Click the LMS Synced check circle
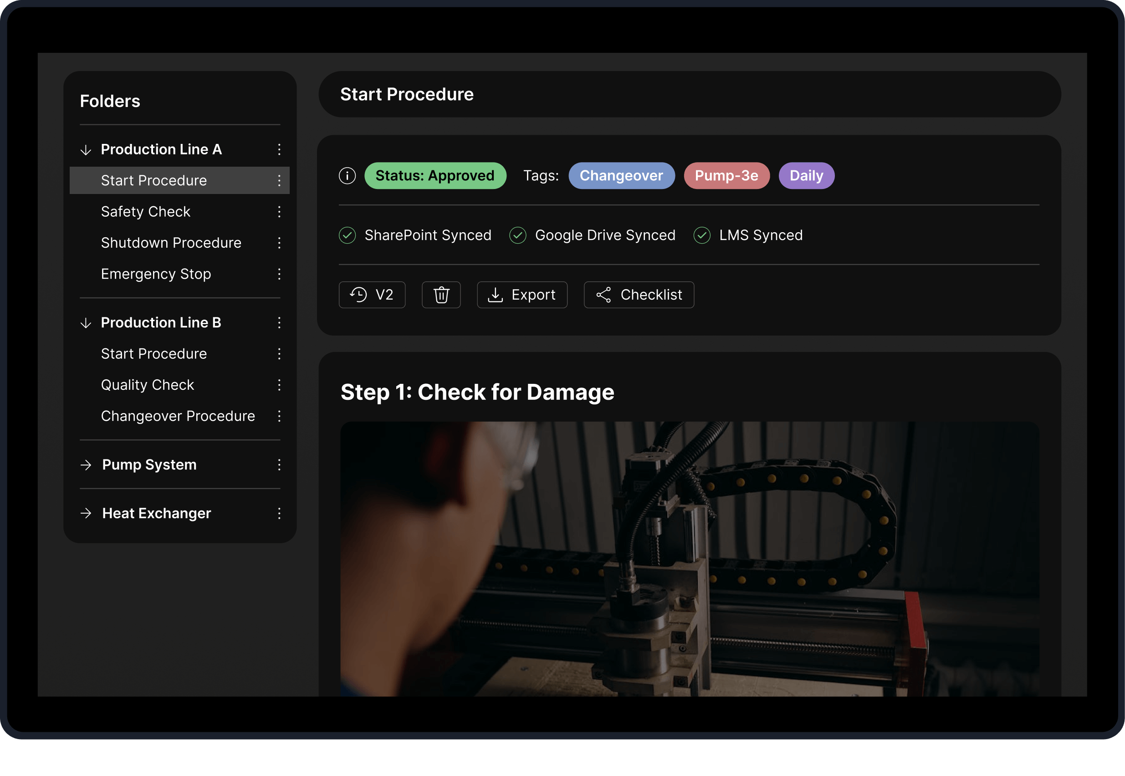 [701, 235]
